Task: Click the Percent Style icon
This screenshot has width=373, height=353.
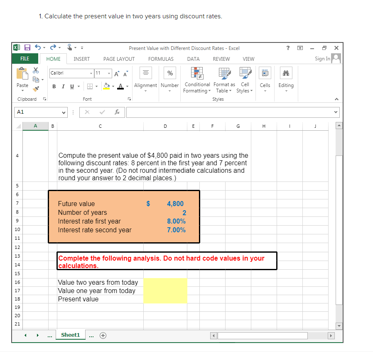Action: point(169,73)
